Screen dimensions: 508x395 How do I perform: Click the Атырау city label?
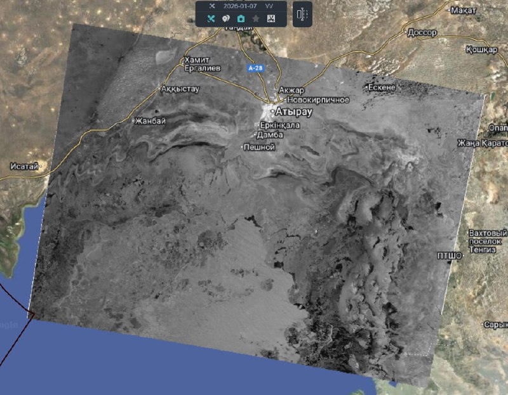click(x=293, y=112)
